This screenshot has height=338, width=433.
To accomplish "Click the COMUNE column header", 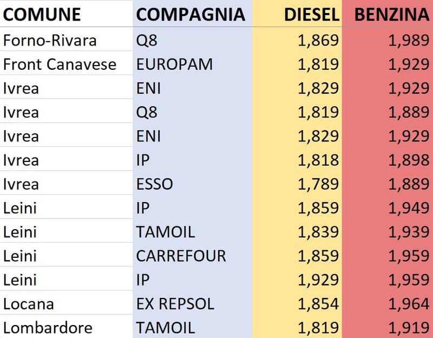I will point(42,15).
